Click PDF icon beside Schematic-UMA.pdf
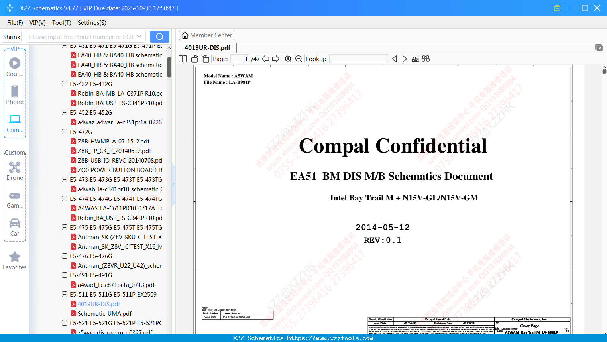The image size is (607, 342). pos(73,313)
